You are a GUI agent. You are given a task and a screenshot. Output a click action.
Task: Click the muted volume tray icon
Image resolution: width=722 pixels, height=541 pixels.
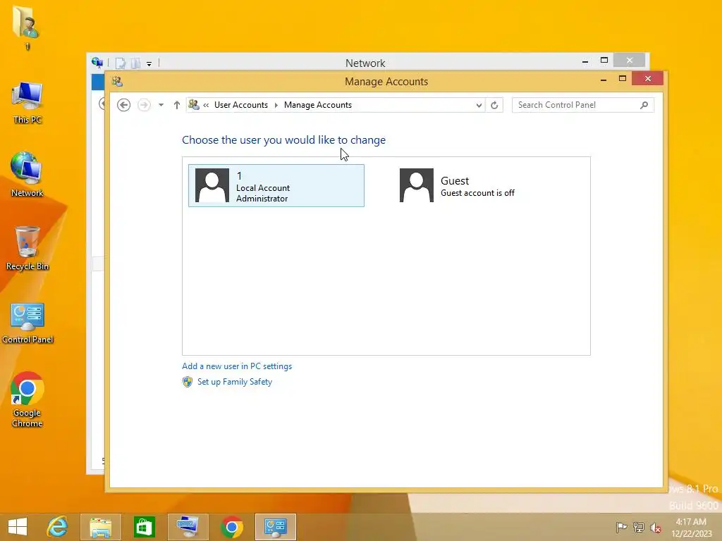point(655,528)
